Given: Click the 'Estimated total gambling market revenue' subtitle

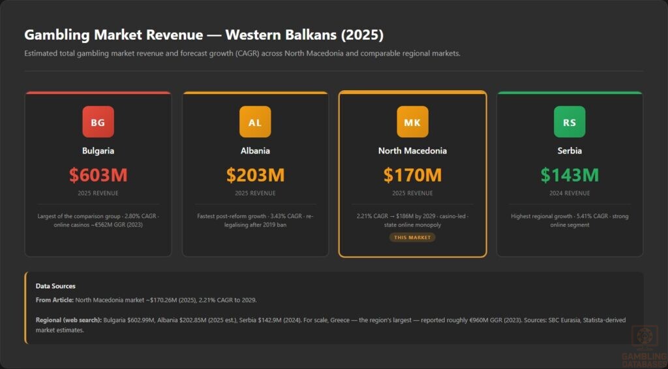Looking at the screenshot, I should [243, 54].
